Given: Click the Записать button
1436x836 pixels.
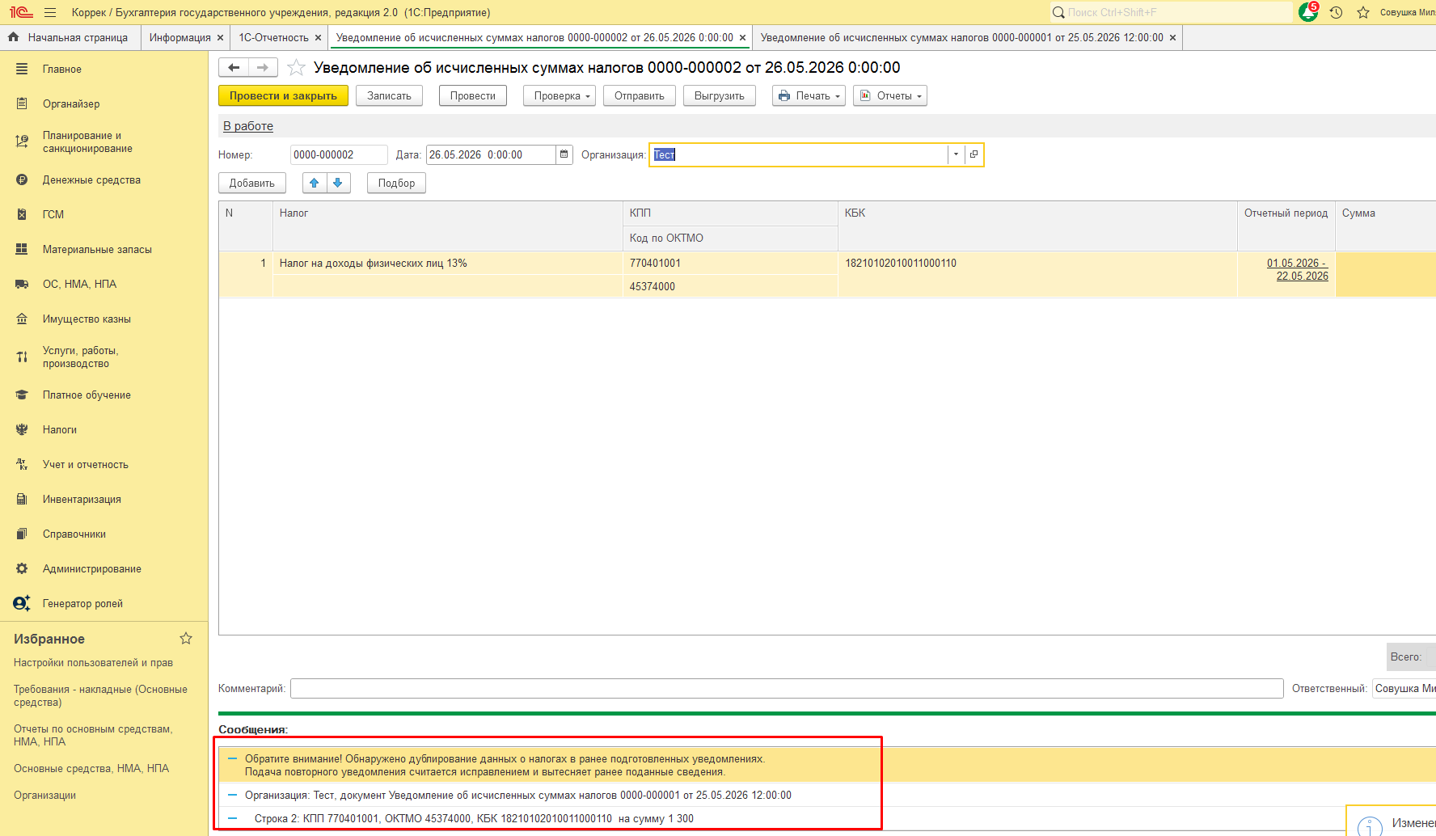Looking at the screenshot, I should pos(389,95).
